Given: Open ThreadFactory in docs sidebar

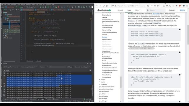Looking at the screenshot, I should (x=106, y=75).
